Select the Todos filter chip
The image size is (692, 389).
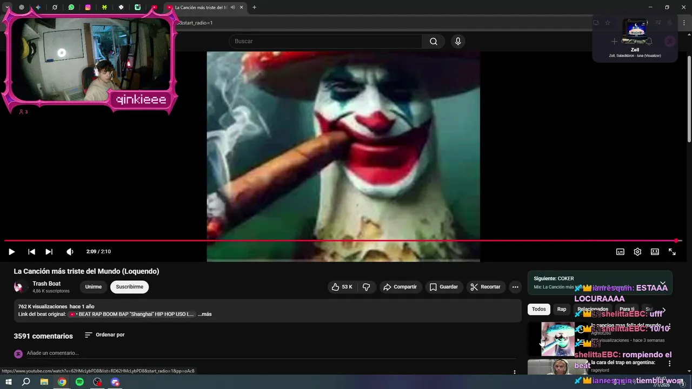point(539,309)
